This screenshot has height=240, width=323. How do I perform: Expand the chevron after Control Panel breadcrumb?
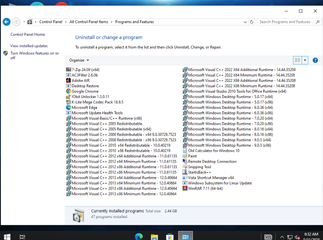click(x=66, y=22)
